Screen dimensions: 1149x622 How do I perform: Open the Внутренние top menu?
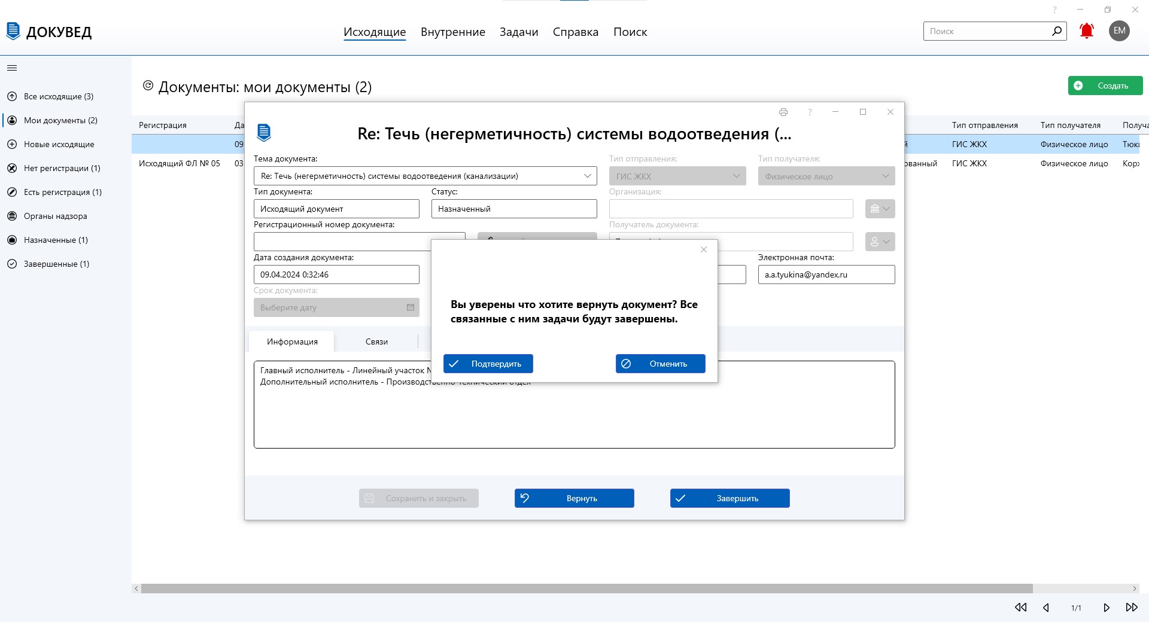(x=453, y=32)
